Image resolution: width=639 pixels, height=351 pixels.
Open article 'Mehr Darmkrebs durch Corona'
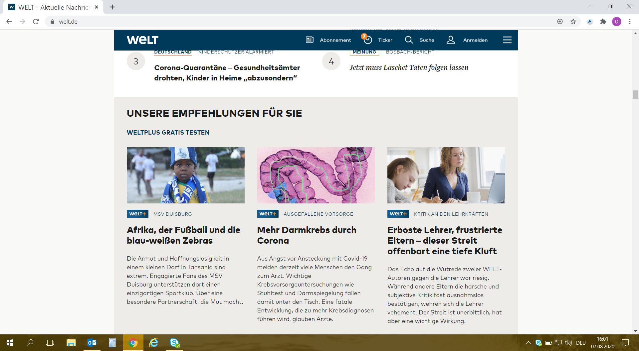pos(307,235)
